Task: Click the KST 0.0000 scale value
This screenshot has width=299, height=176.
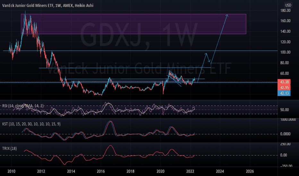Action: 285,134
